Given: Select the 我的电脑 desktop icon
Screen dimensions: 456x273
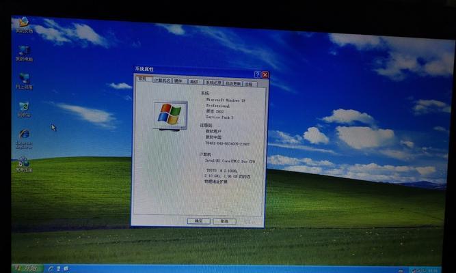Looking at the screenshot, I should [x=24, y=53].
